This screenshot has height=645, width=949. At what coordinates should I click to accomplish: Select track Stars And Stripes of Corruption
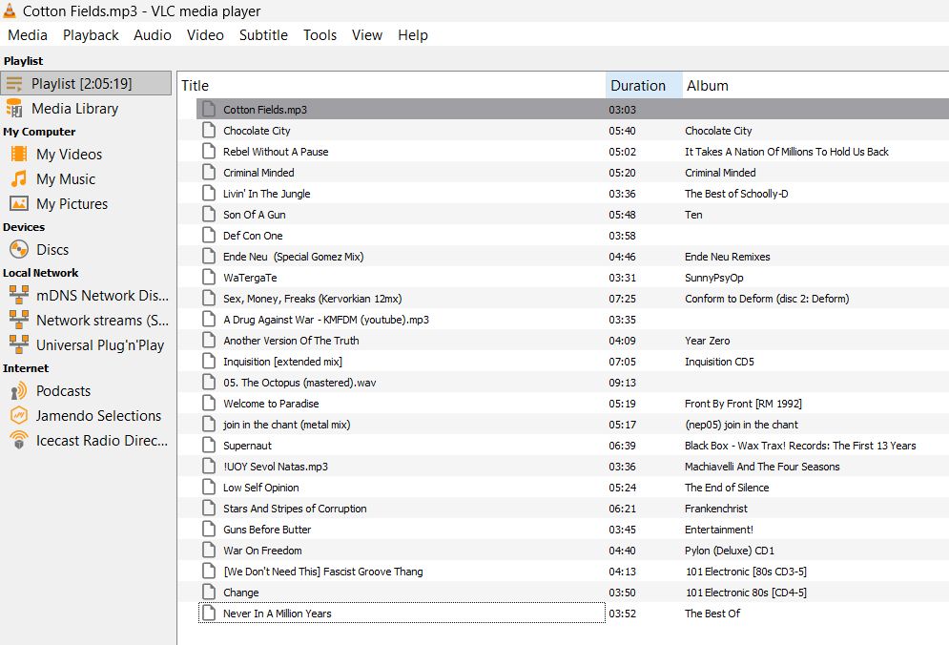click(294, 509)
